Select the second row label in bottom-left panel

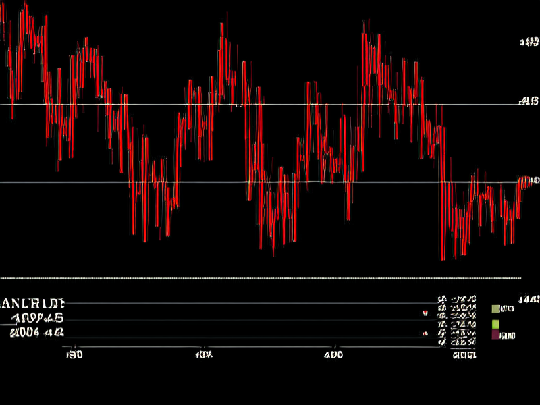point(38,317)
